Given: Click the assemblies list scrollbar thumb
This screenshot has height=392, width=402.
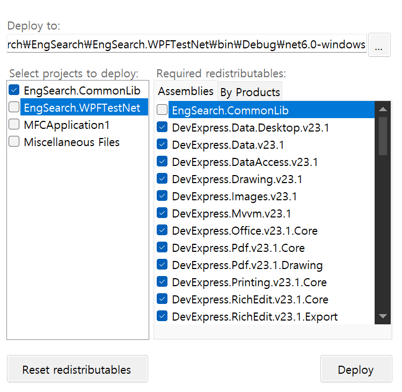Looking at the screenshot, I should click(383, 136).
